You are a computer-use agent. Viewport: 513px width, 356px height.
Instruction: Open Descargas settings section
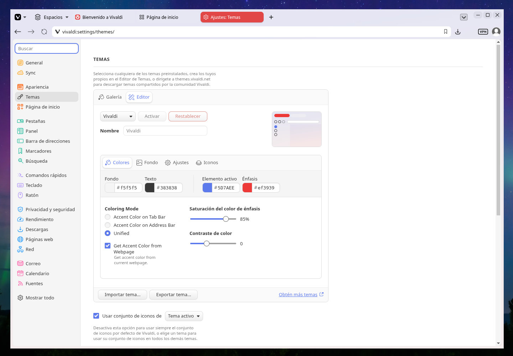(47, 229)
